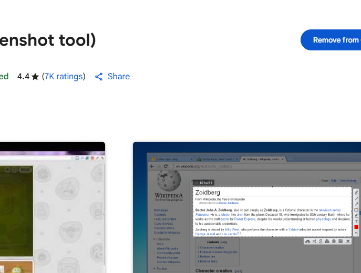Open the 7K ratings link

point(64,77)
